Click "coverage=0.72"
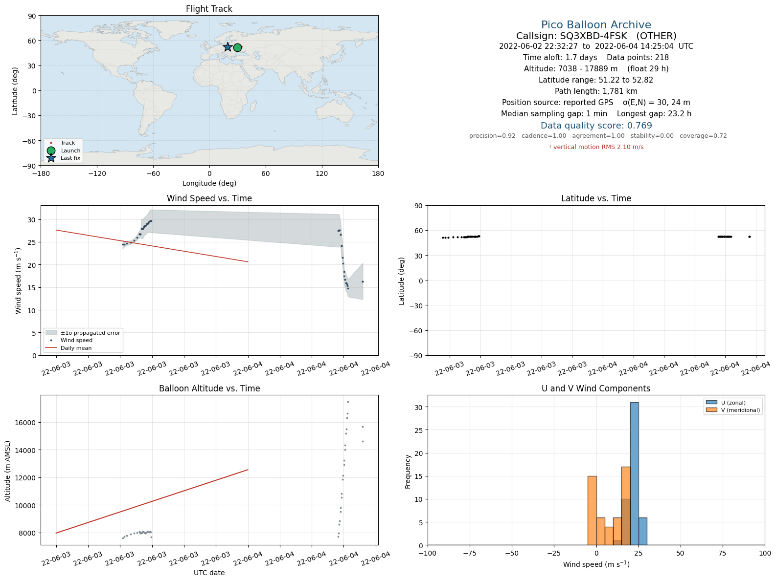 [703, 136]
